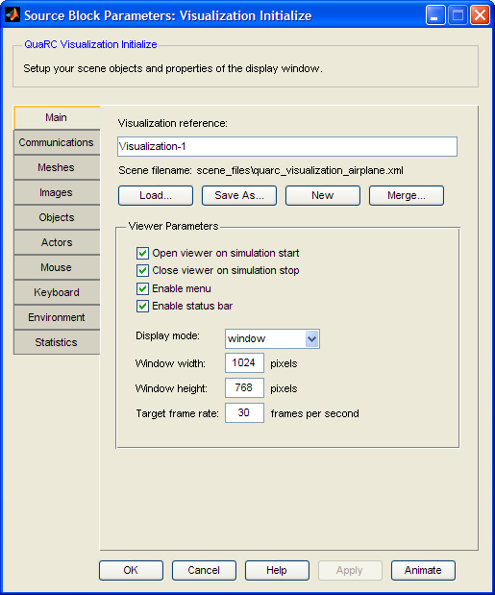Switch to the Main tab
Screen dimensions: 495x595
coord(57,117)
